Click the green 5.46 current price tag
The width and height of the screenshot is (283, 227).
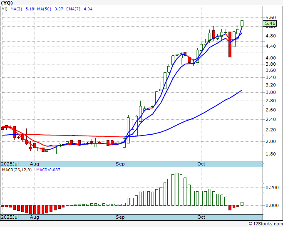271,24
